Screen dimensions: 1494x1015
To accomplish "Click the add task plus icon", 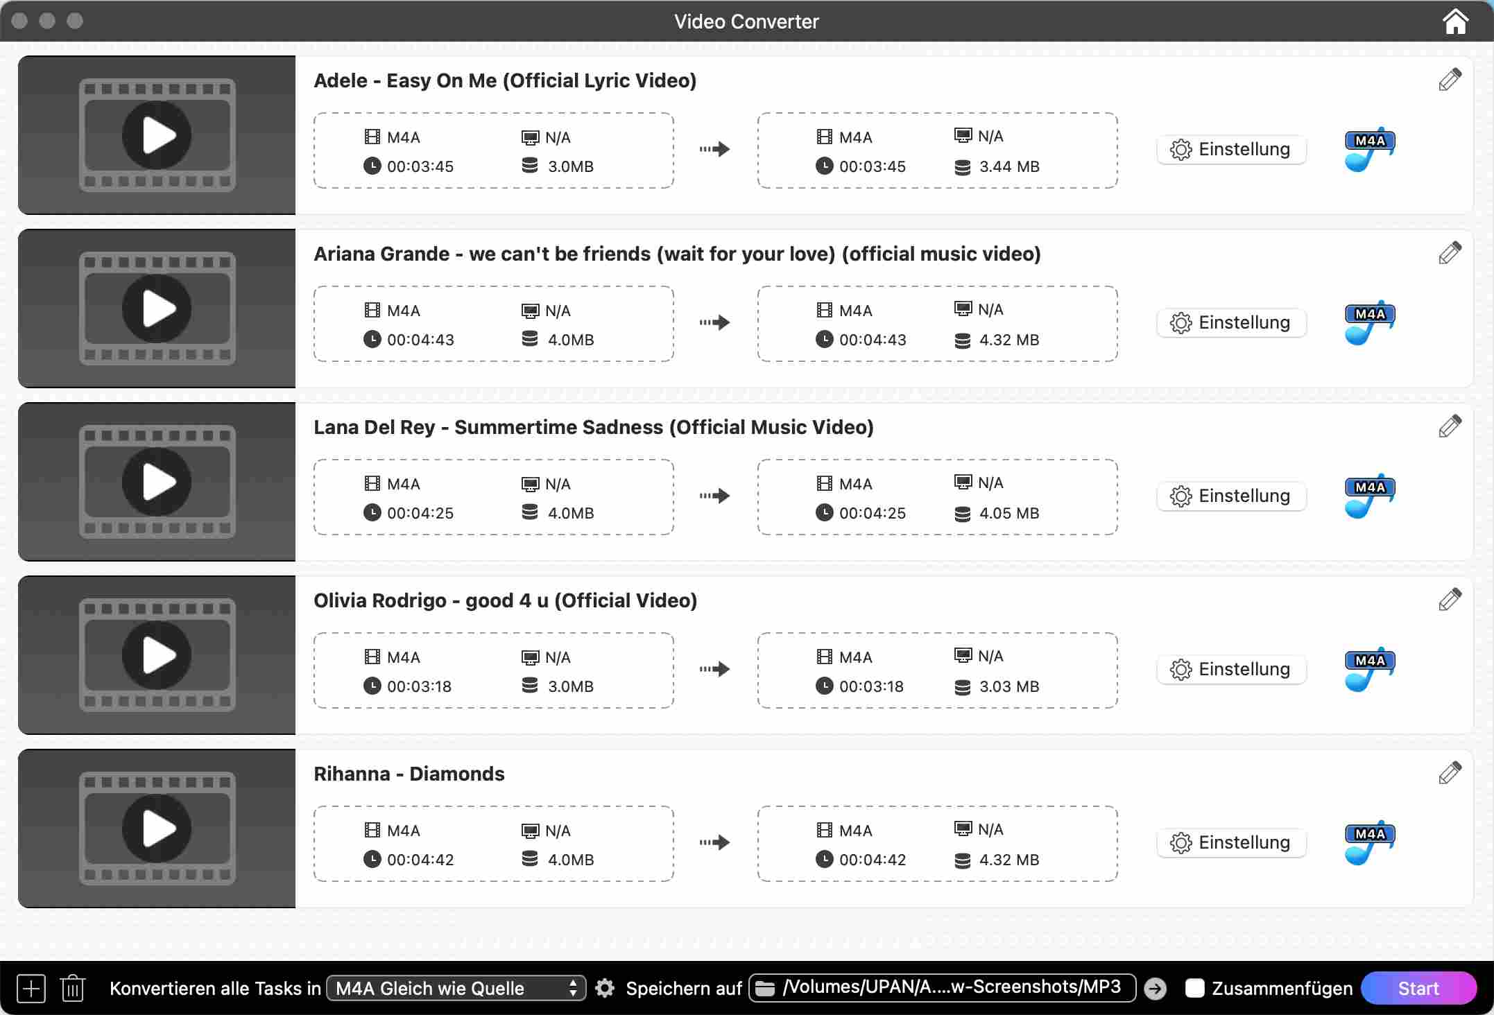I will tap(31, 988).
